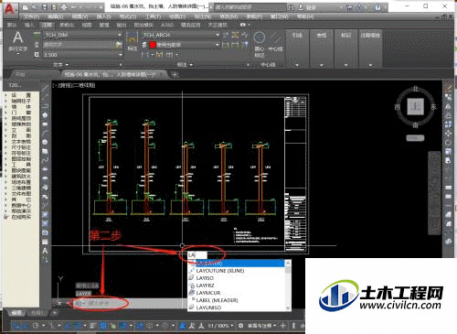Select LAYISO from the command suggestion list
Screen dimensions: 457x334
click(x=205, y=278)
